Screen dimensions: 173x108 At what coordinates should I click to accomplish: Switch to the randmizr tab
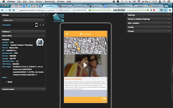141,6
